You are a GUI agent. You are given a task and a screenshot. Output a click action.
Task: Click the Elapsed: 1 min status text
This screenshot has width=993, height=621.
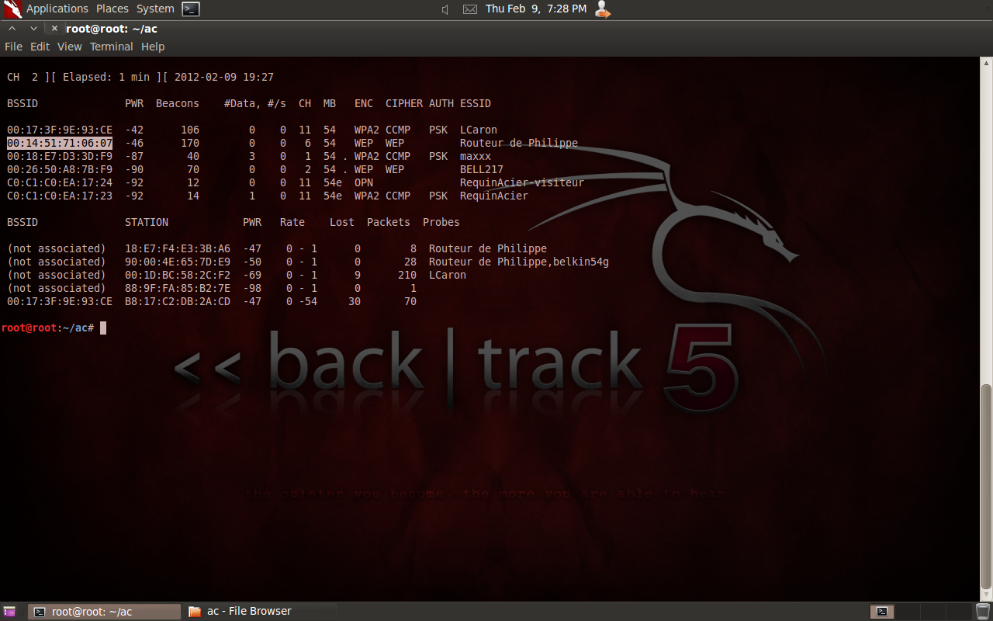(x=106, y=77)
